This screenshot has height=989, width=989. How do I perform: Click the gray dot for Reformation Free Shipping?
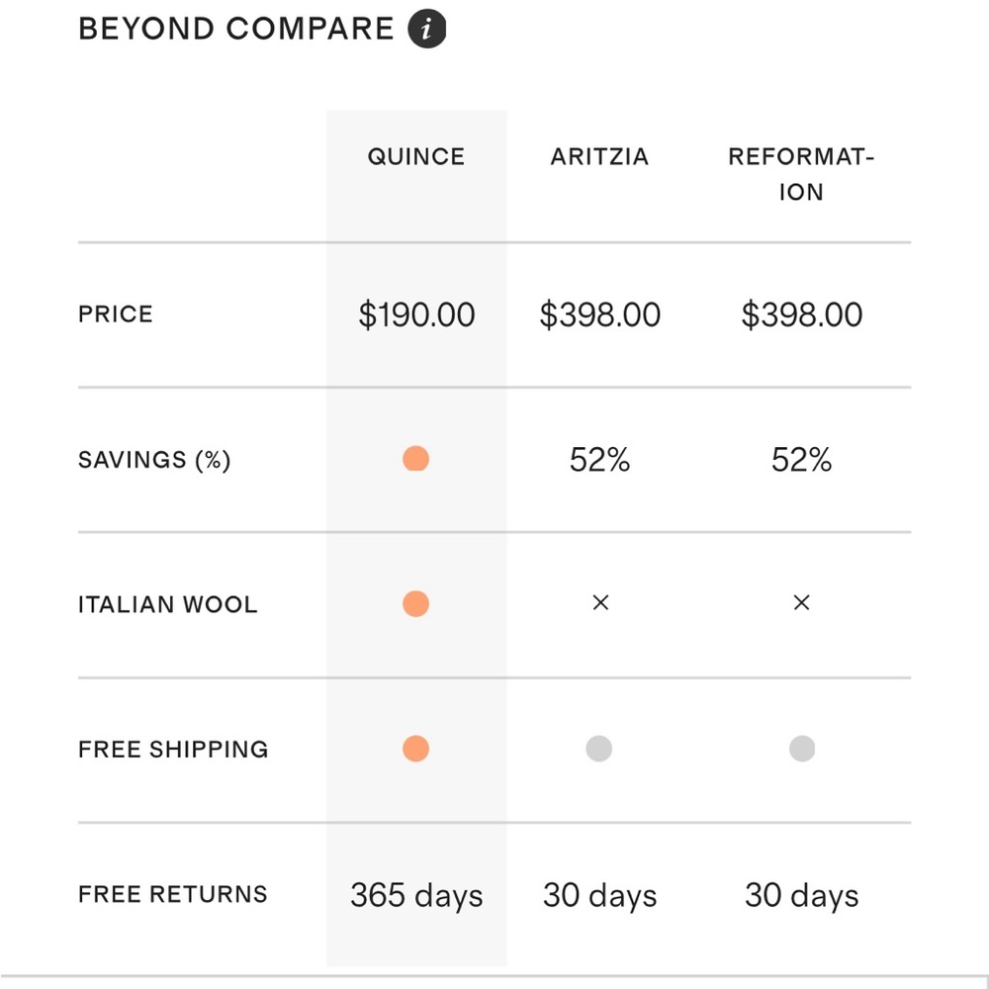(x=802, y=749)
